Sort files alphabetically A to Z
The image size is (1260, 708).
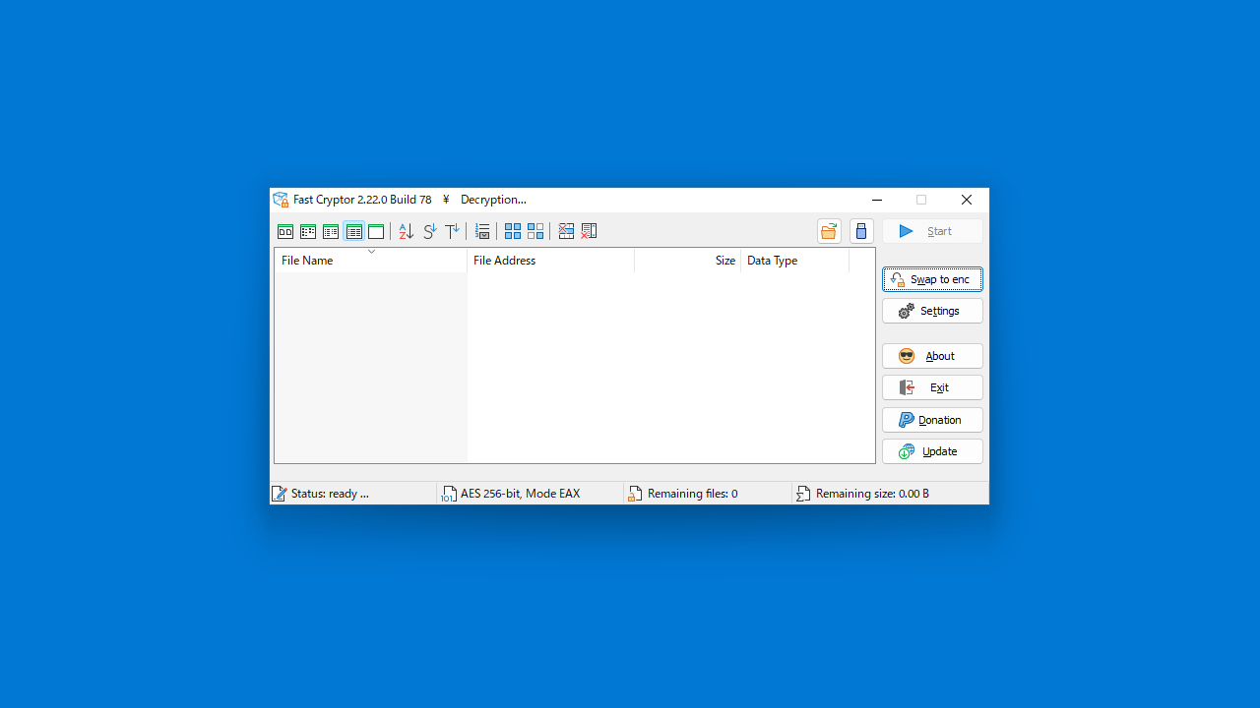click(x=406, y=231)
